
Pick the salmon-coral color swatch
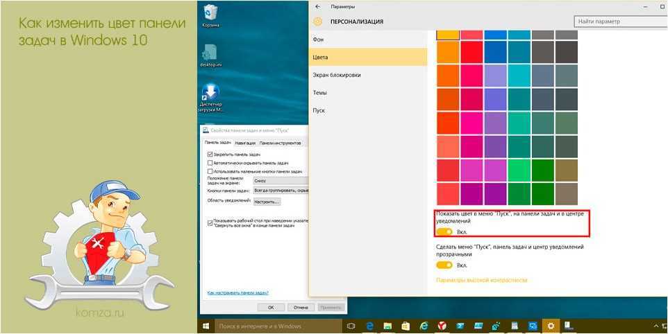tap(448, 146)
